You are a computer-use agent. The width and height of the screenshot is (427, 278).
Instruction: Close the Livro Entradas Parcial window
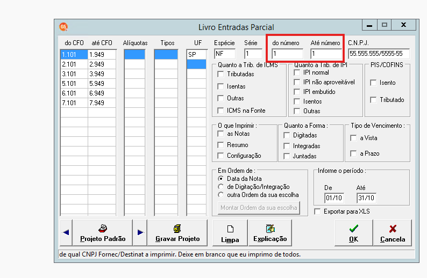[x=403, y=25]
